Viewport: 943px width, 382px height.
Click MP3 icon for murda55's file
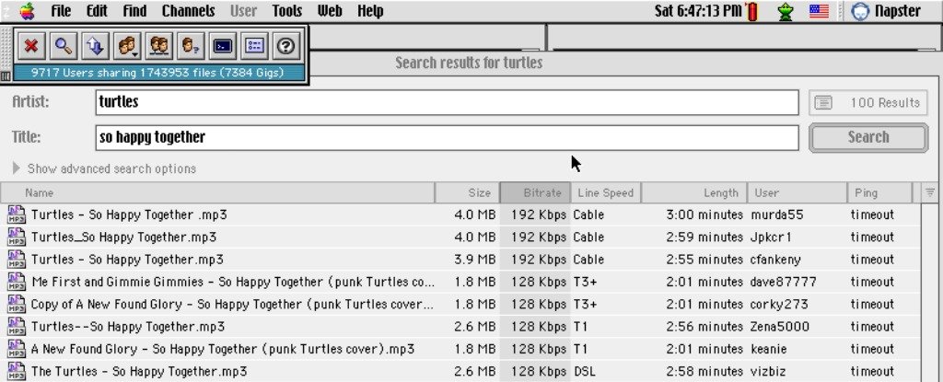(17, 214)
